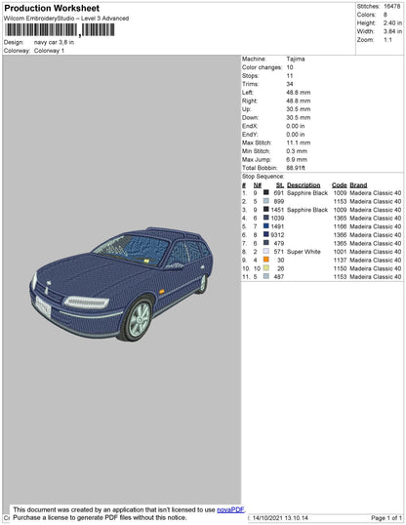Click the 'Colorway 1' value
The image size is (406, 525).
(49, 51)
